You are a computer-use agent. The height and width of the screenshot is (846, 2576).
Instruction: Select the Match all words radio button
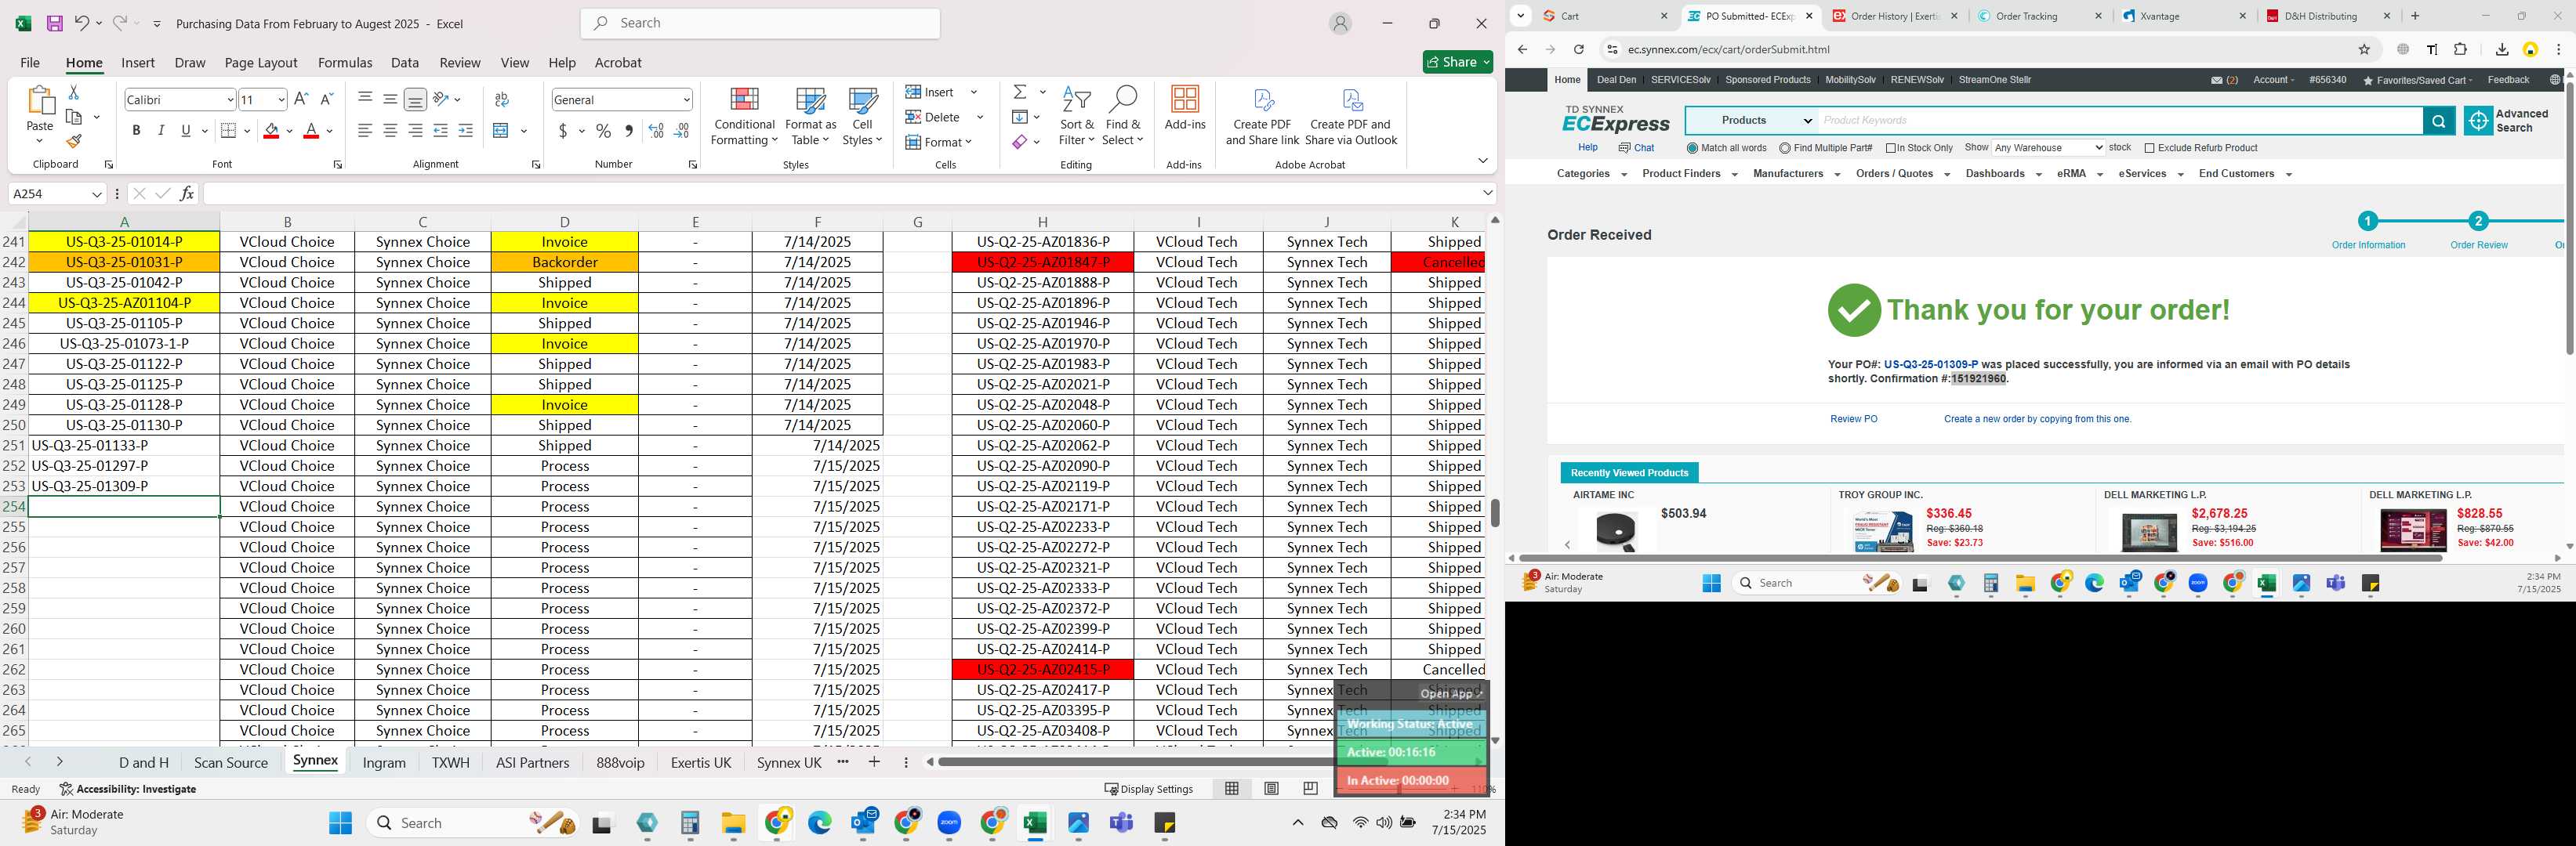pyautogui.click(x=1692, y=148)
